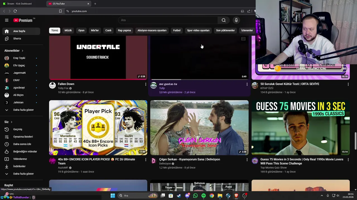The height and width of the screenshot is (200, 357).
Task: Open options menu for 50 Soruluk Genel Kültür Testi
Action: click(x=348, y=84)
